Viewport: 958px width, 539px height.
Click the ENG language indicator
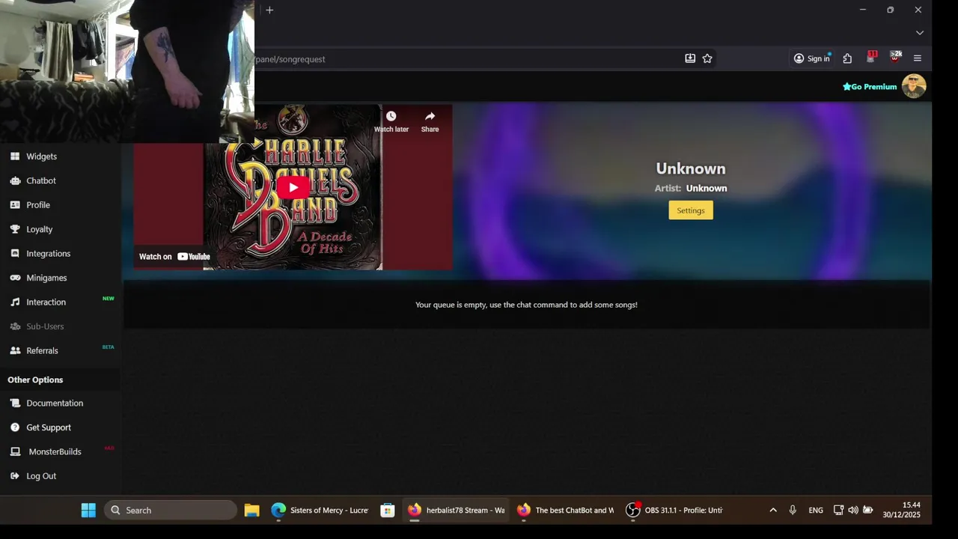click(x=816, y=511)
